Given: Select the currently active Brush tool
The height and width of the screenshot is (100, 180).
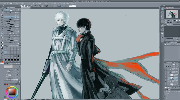Looking at the screenshot, I should click(2, 33).
